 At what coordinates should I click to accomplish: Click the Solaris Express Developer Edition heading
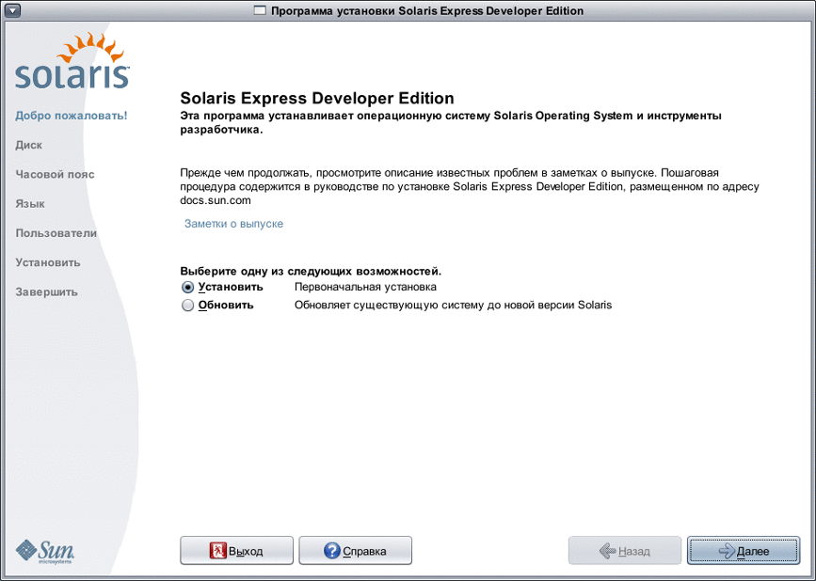[317, 98]
